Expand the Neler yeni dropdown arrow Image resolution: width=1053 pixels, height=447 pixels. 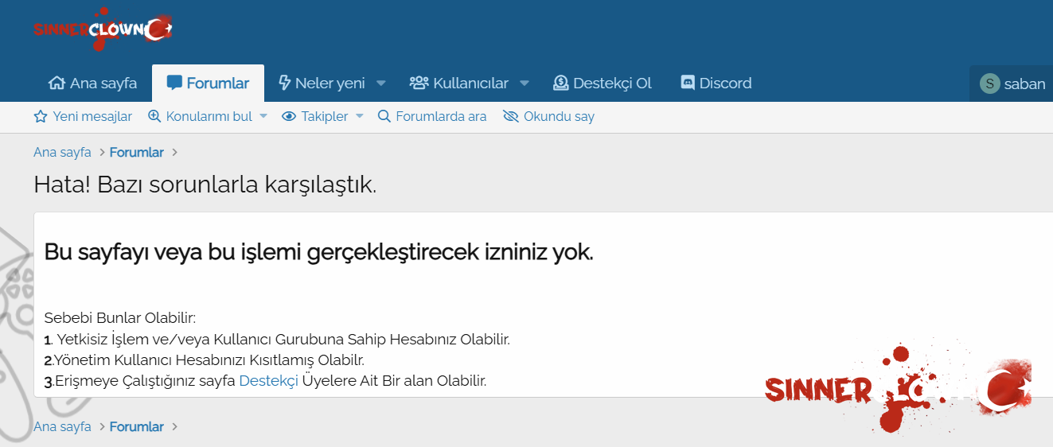click(x=380, y=84)
